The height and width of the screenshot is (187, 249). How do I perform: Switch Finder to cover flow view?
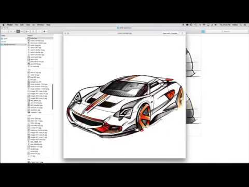tap(22, 31)
